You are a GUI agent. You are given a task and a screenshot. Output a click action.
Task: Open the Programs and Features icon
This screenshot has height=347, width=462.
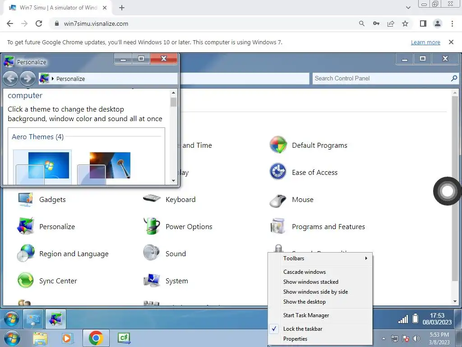pos(278,226)
